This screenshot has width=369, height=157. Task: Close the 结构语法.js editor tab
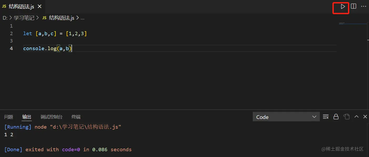(39, 7)
